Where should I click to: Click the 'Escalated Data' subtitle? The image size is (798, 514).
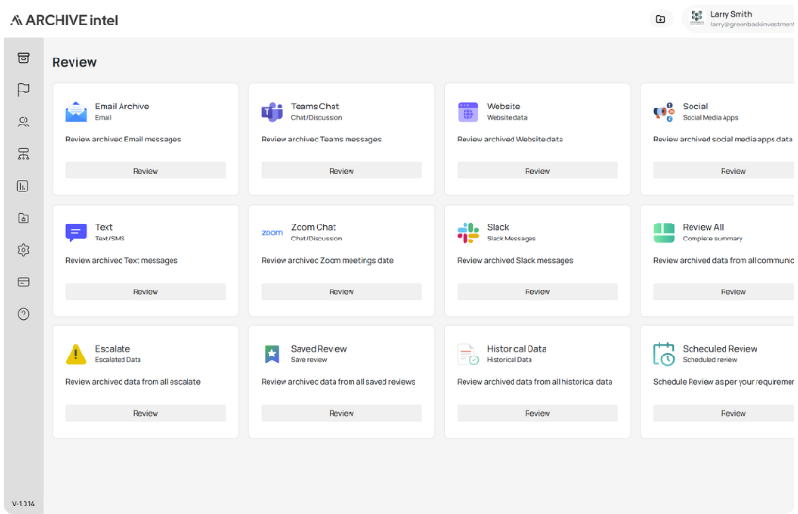(118, 359)
